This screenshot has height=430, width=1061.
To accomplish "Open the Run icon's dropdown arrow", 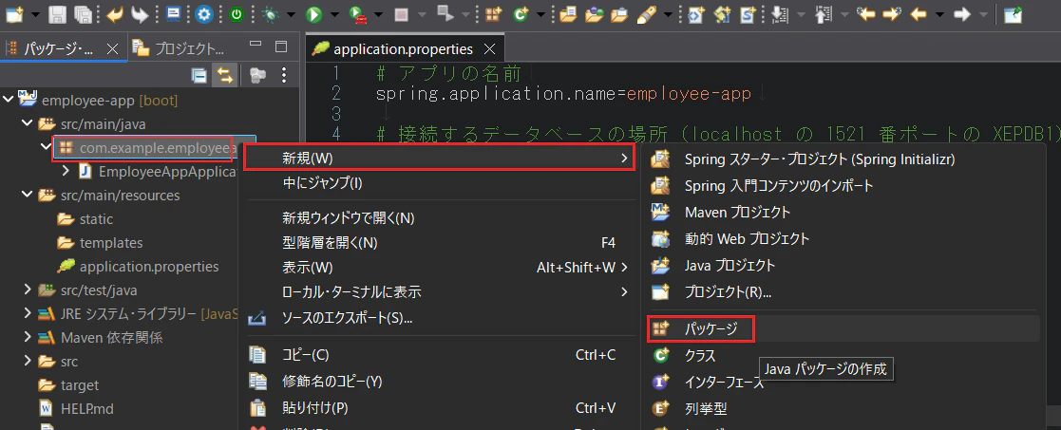I will [x=333, y=15].
